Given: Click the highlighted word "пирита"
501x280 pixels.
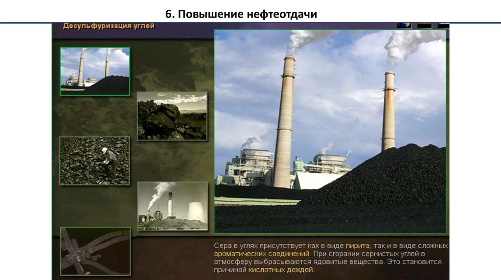Looking at the screenshot, I should tap(358, 246).
